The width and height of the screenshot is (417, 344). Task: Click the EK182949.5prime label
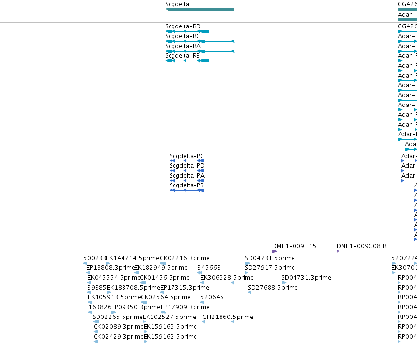[x=161, y=268]
